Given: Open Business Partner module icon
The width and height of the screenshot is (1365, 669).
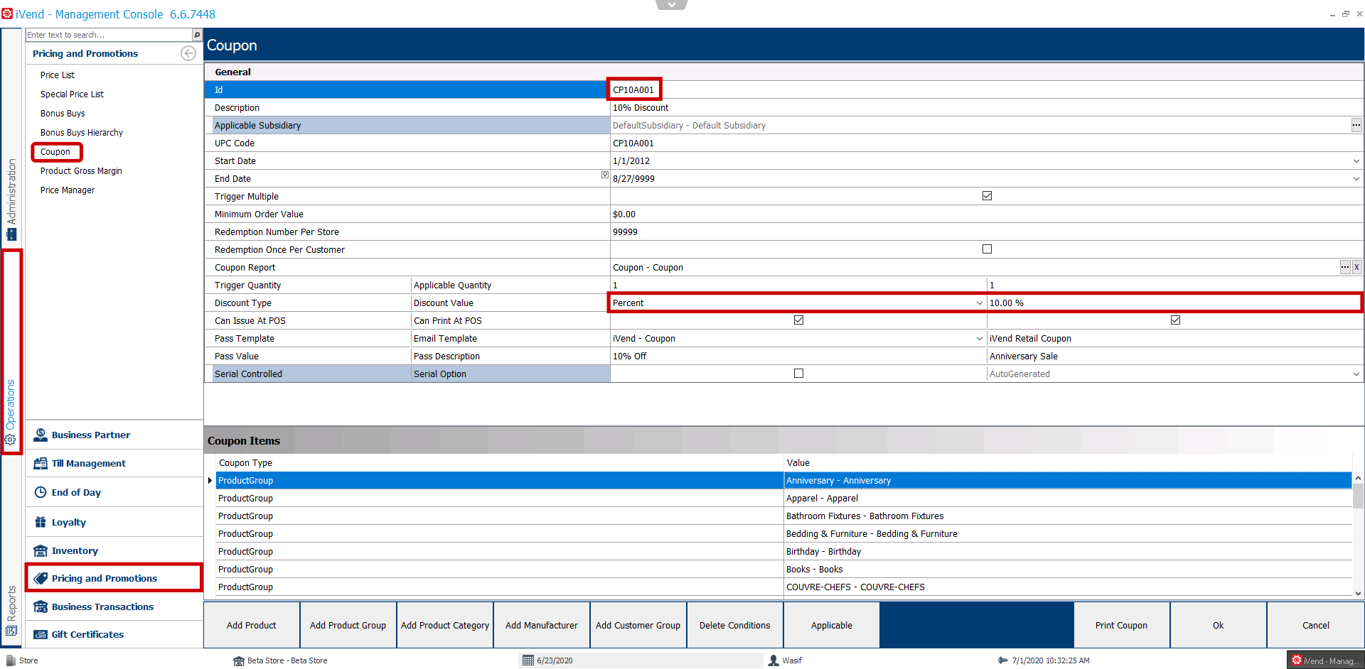Looking at the screenshot, I should 41,435.
